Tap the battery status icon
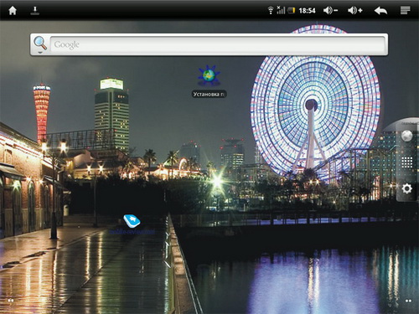This screenshot has height=314, width=419. pos(292,11)
